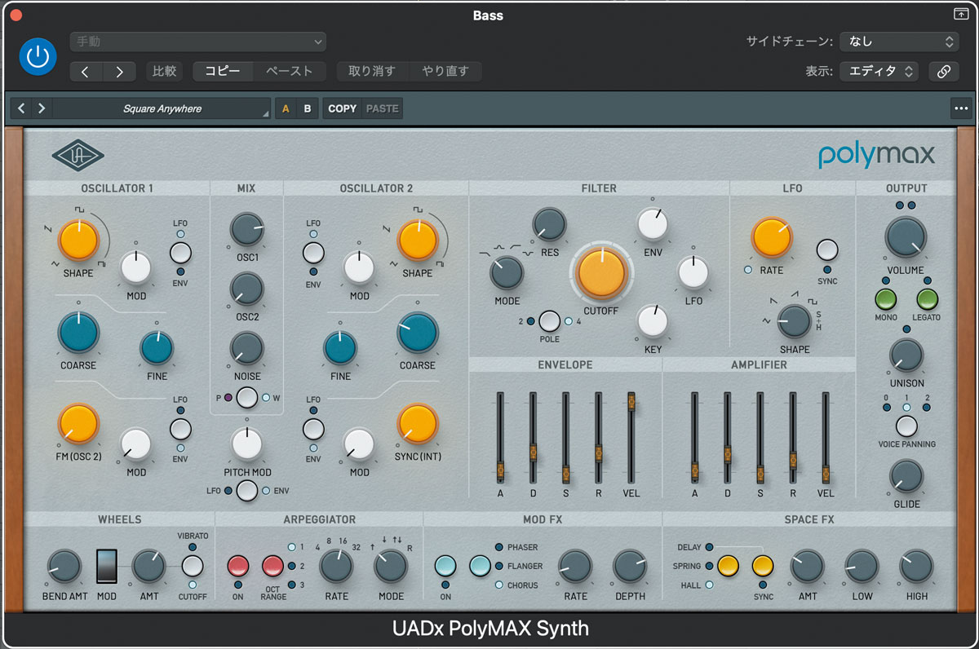Click the LFO RATE knob
This screenshot has width=979, height=649.
(x=771, y=237)
